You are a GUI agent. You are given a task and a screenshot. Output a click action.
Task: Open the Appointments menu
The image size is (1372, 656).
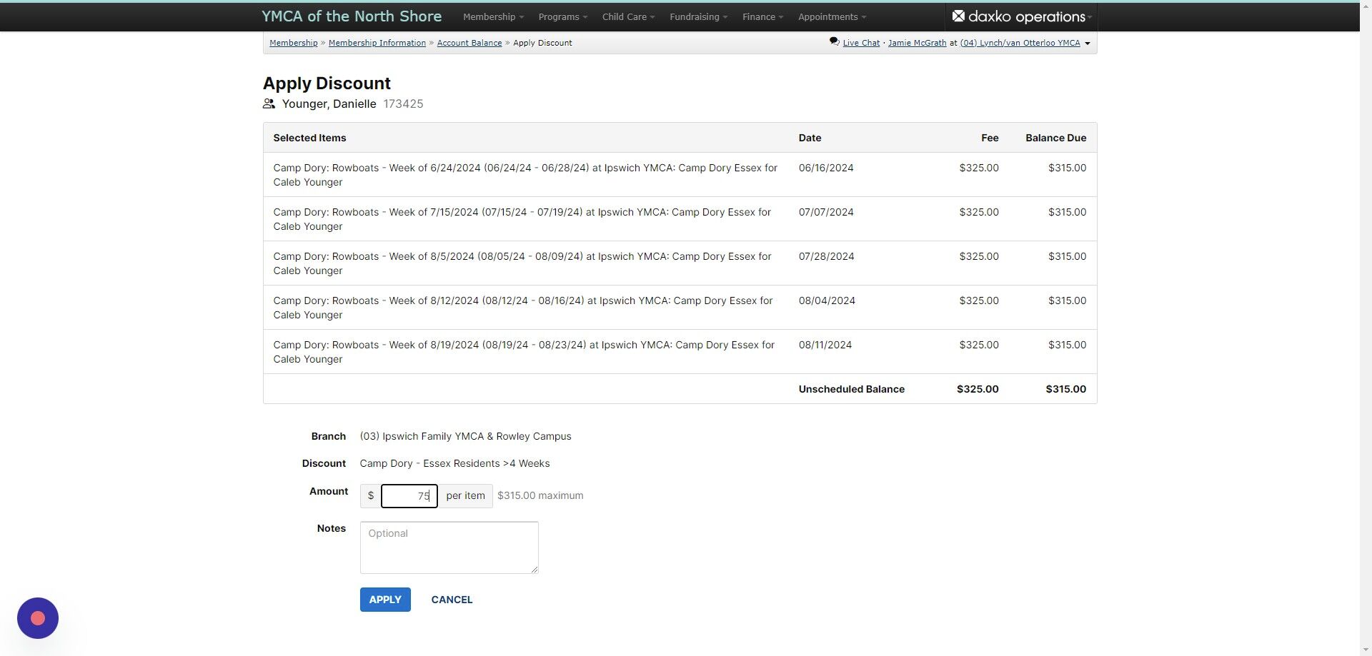(832, 16)
